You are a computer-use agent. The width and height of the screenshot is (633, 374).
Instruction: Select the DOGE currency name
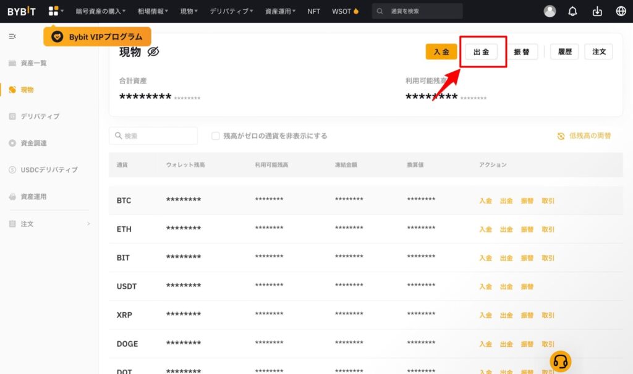(127, 344)
